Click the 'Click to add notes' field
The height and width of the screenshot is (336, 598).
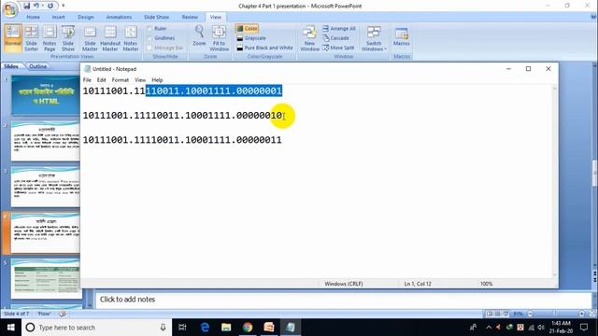[x=342, y=300]
